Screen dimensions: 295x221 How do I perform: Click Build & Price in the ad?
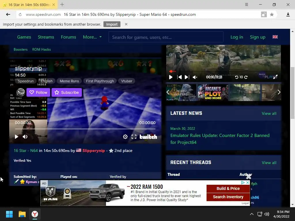[x=228, y=188]
